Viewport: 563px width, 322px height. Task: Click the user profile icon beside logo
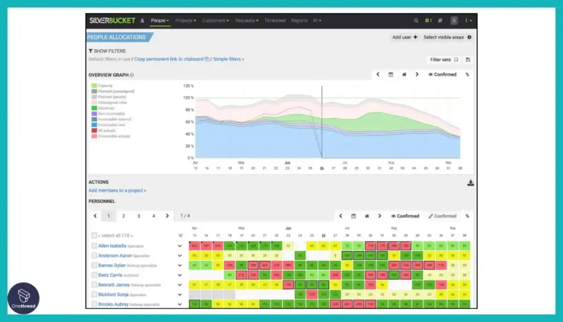coord(142,20)
